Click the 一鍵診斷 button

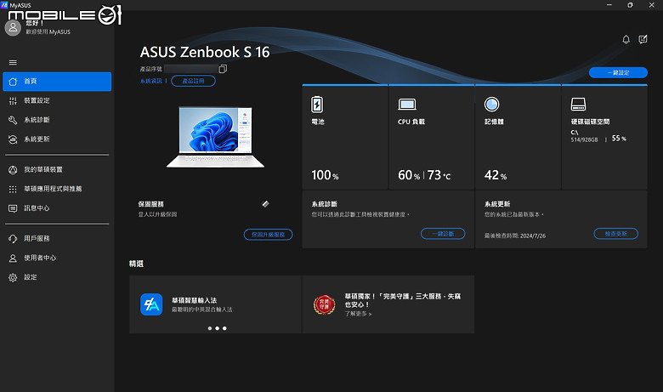pos(443,234)
